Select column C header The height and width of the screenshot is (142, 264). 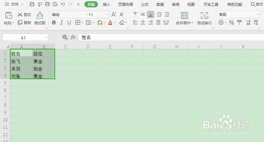pyautogui.click(x=66, y=47)
